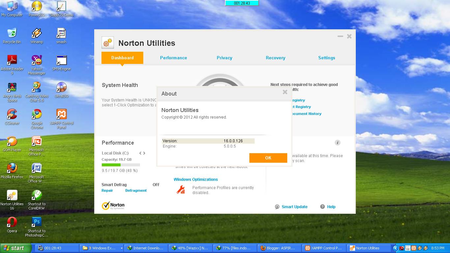Image resolution: width=450 pixels, height=253 pixels.
Task: Confirm the About dialog with OK
Action: click(x=268, y=158)
